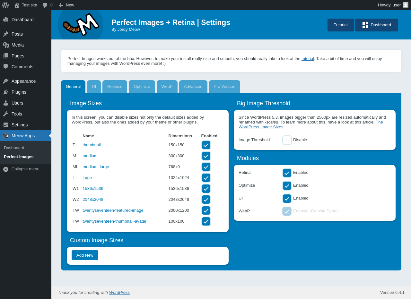This screenshot has height=299, width=411.
Task: Click the Plugins plug icon
Action: 6,92
